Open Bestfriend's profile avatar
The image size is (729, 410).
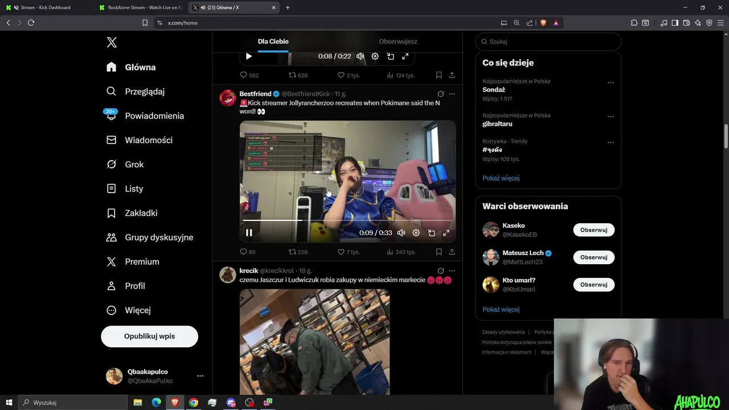tap(228, 98)
